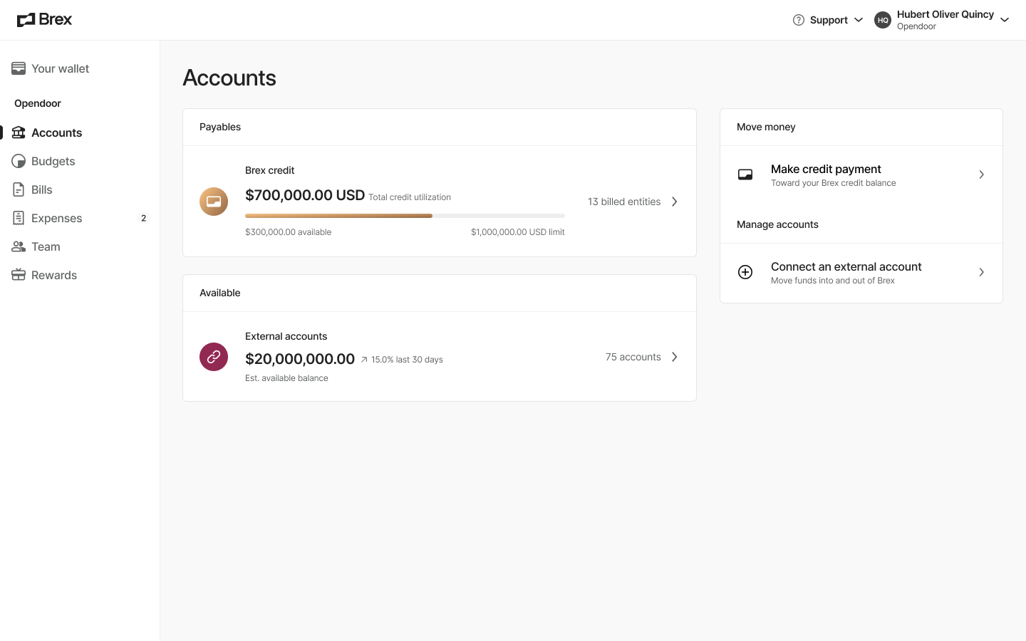Open the Budgets section

[53, 161]
